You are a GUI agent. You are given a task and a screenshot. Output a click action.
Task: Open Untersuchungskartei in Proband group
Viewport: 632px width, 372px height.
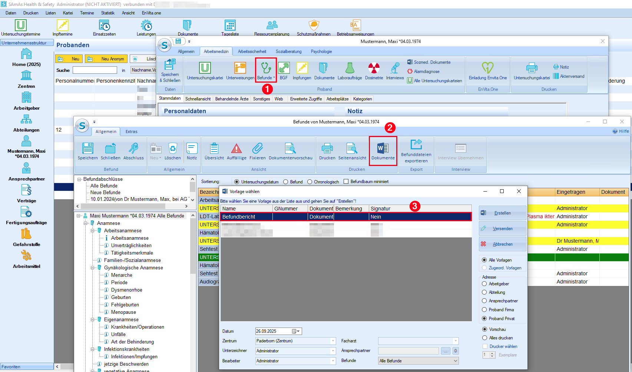[205, 70]
